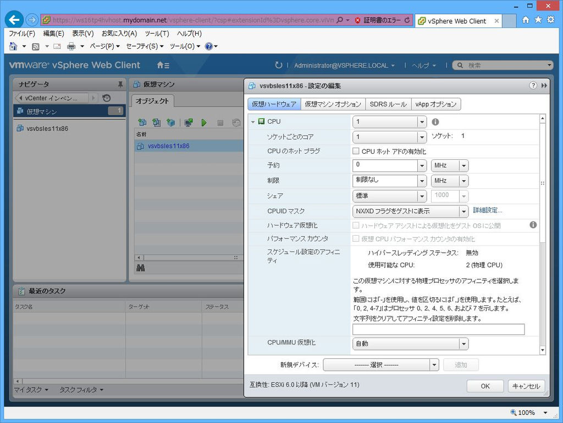Switch to the 仮想ハードウェア tab
This screenshot has width=563, height=423.
(274, 104)
